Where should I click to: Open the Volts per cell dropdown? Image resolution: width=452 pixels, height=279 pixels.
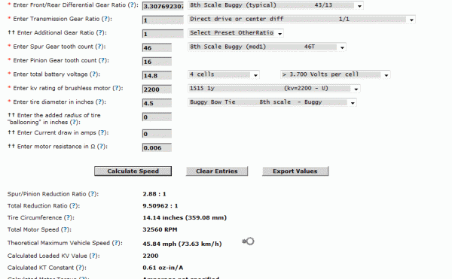(335, 74)
